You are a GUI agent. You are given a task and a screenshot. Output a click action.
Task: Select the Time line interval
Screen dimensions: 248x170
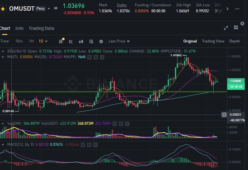4,41
